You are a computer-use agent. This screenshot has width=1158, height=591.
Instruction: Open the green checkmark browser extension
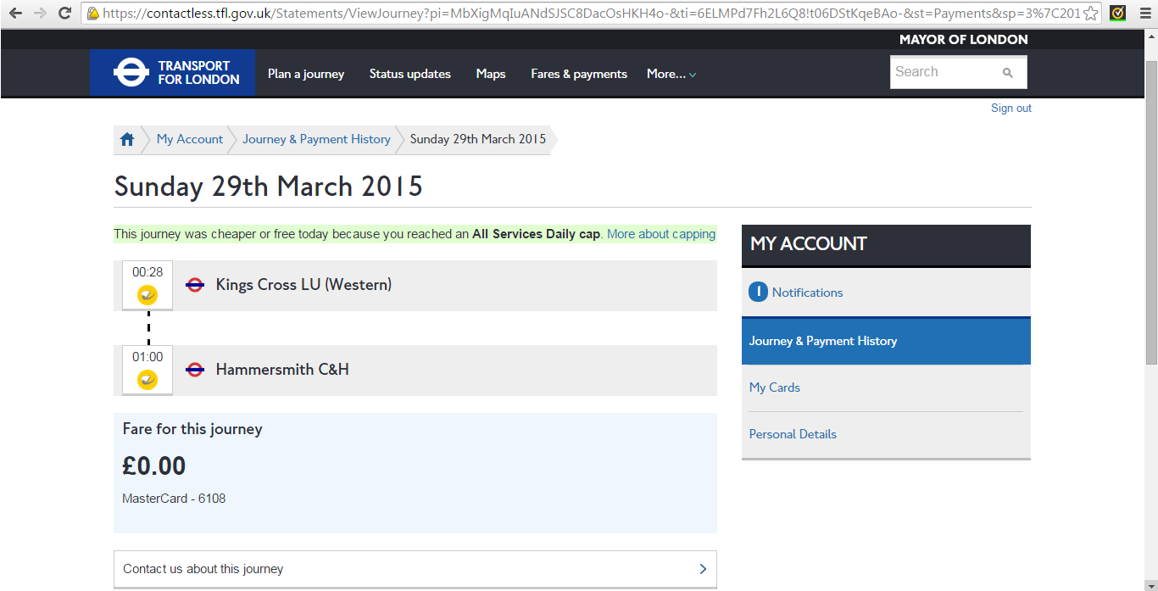(1118, 14)
